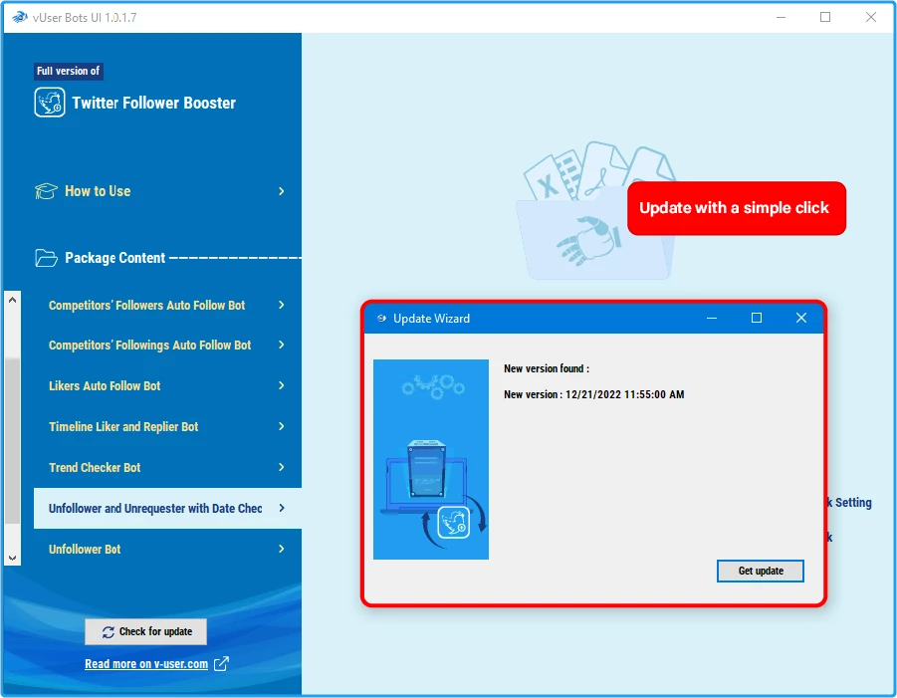
Task: Click the partially hidden Setting link
Action: (849, 502)
